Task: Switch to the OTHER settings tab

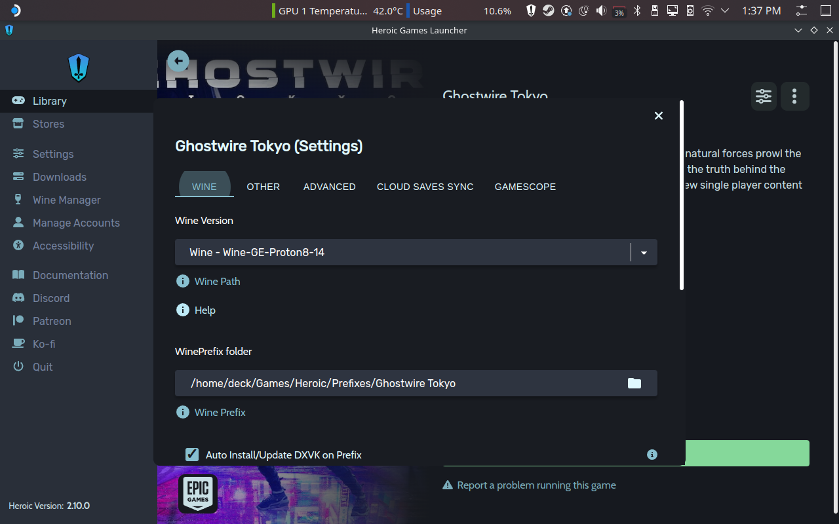Action: (263, 187)
